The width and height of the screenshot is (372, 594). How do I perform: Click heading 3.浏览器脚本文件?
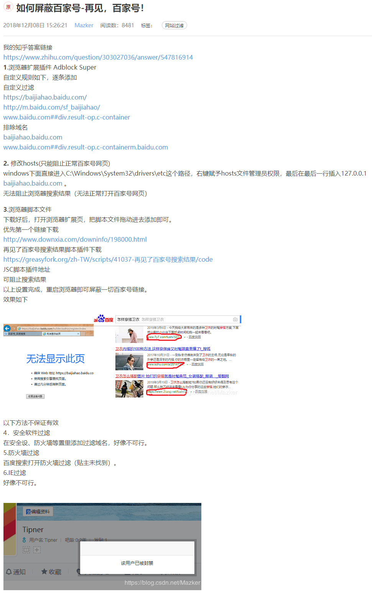28,209
